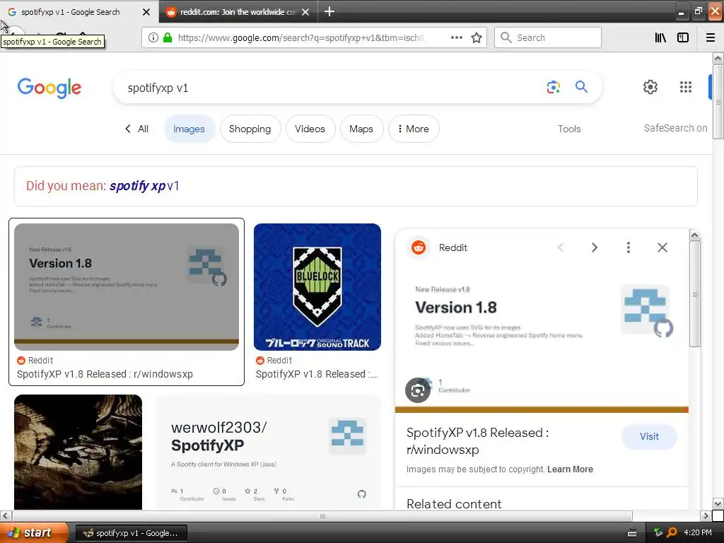Image resolution: width=724 pixels, height=543 pixels.
Task: Click magnifier icon in system tray
Action: [672, 532]
